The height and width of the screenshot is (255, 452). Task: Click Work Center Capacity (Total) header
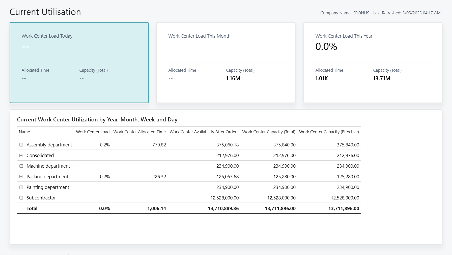(x=269, y=132)
